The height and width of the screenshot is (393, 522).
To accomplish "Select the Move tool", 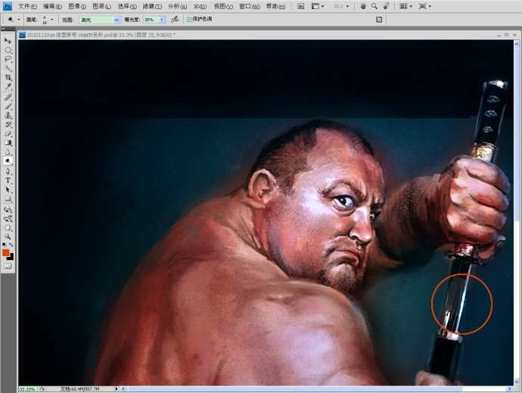I will pyautogui.click(x=8, y=41).
